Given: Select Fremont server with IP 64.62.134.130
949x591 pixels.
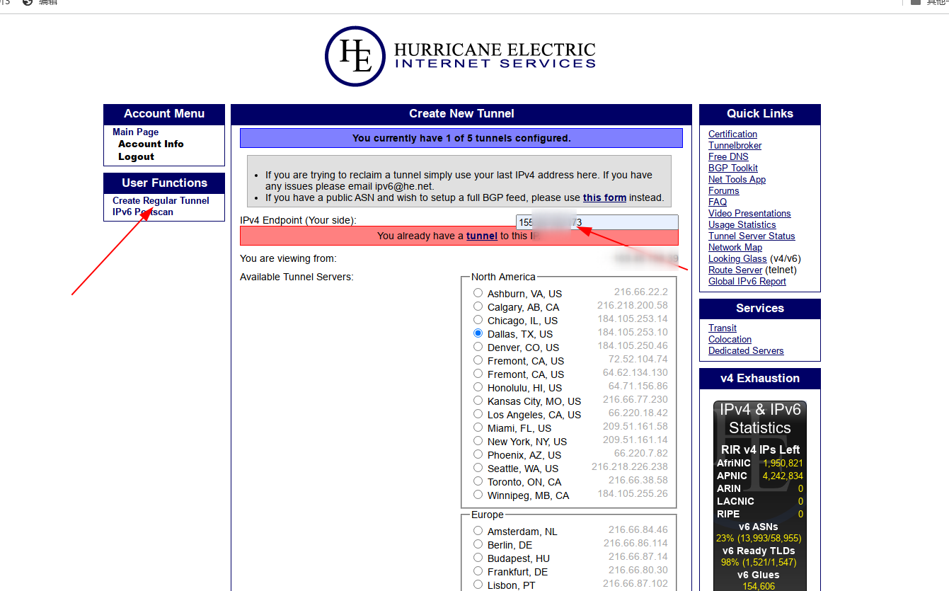Looking at the screenshot, I should (478, 374).
